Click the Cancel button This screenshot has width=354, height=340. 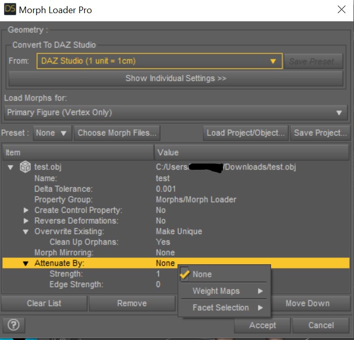(x=321, y=325)
